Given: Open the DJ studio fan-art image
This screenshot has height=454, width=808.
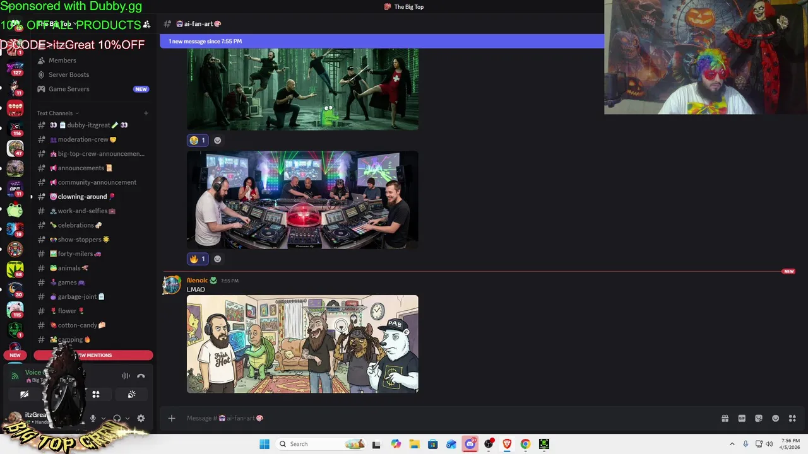Looking at the screenshot, I should click(x=302, y=200).
